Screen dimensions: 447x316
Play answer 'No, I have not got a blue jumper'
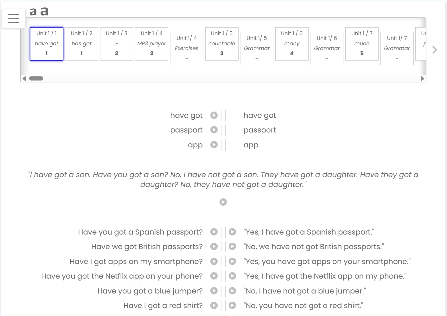coord(233,291)
